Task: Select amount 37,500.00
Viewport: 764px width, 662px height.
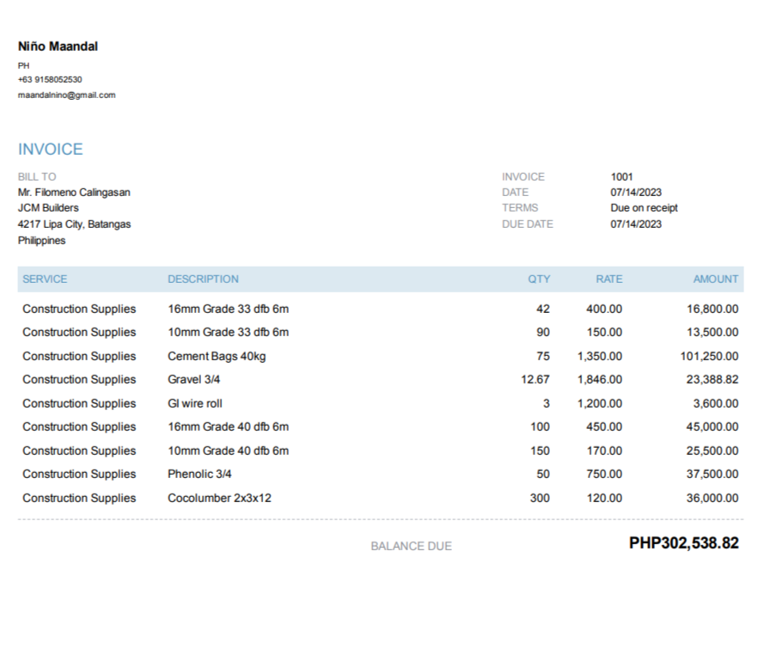Action: [x=712, y=475]
